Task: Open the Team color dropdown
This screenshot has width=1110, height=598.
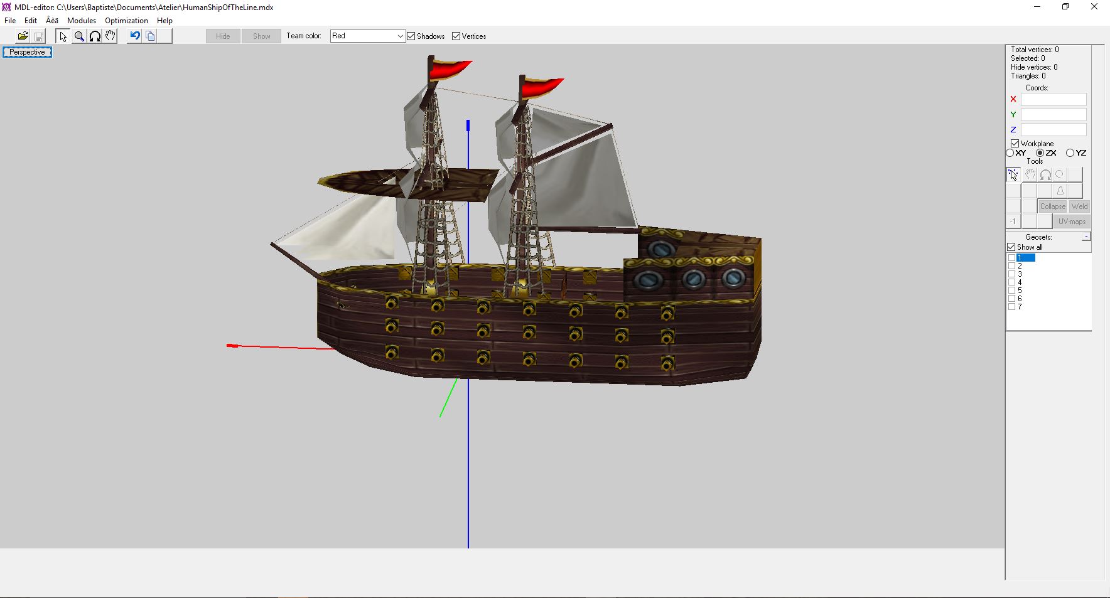Action: point(368,36)
